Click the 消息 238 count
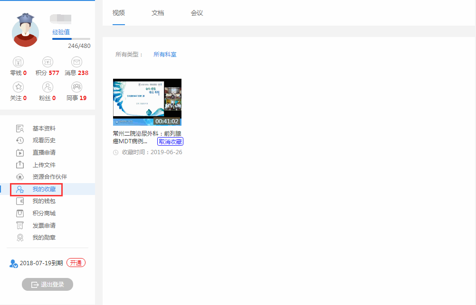 click(83, 73)
